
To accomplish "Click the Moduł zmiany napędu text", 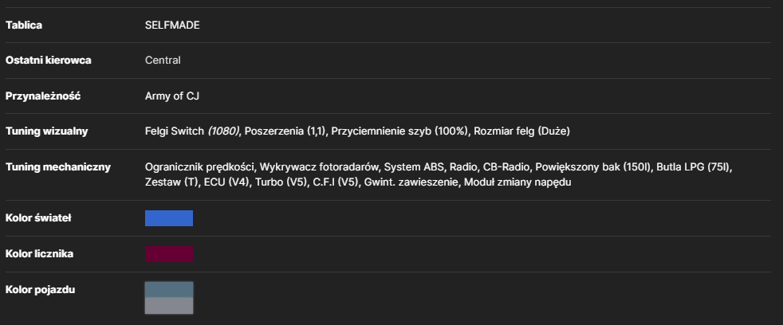I will pyautogui.click(x=517, y=182).
